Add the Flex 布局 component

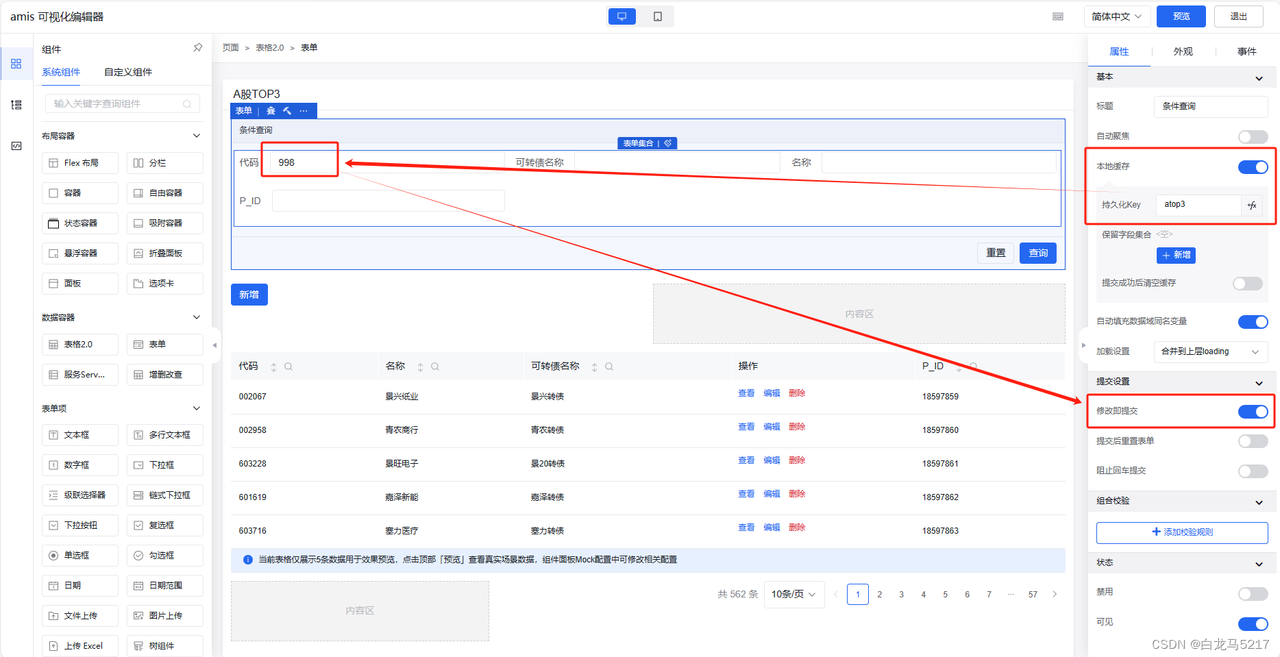pos(80,163)
